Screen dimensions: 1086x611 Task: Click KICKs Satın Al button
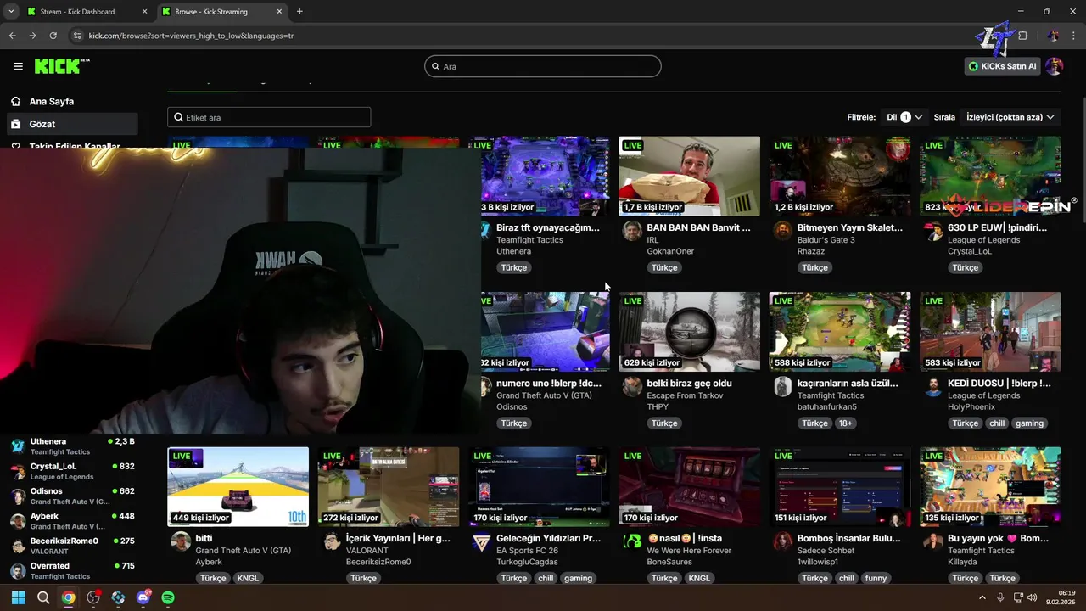point(1002,66)
